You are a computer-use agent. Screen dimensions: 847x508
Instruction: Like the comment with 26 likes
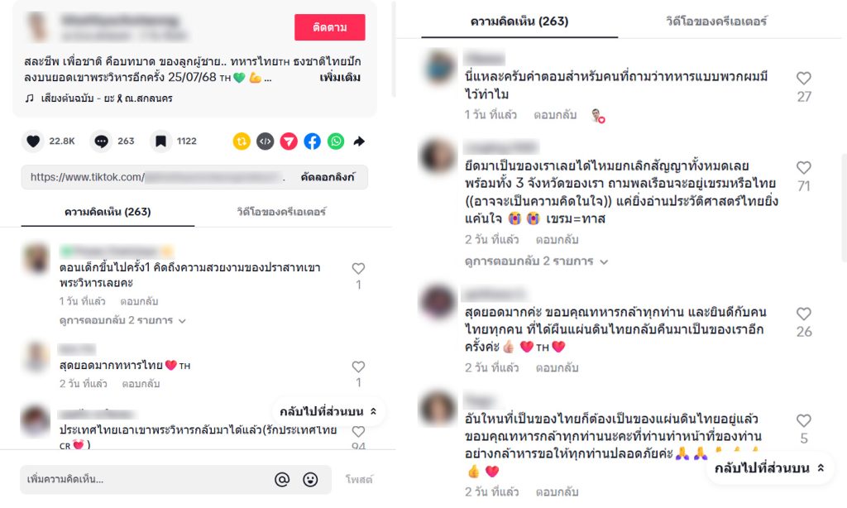(x=804, y=314)
